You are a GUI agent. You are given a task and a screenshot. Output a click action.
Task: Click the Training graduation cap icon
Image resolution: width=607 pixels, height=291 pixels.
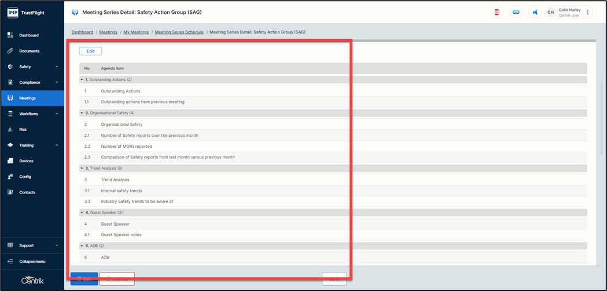10,145
